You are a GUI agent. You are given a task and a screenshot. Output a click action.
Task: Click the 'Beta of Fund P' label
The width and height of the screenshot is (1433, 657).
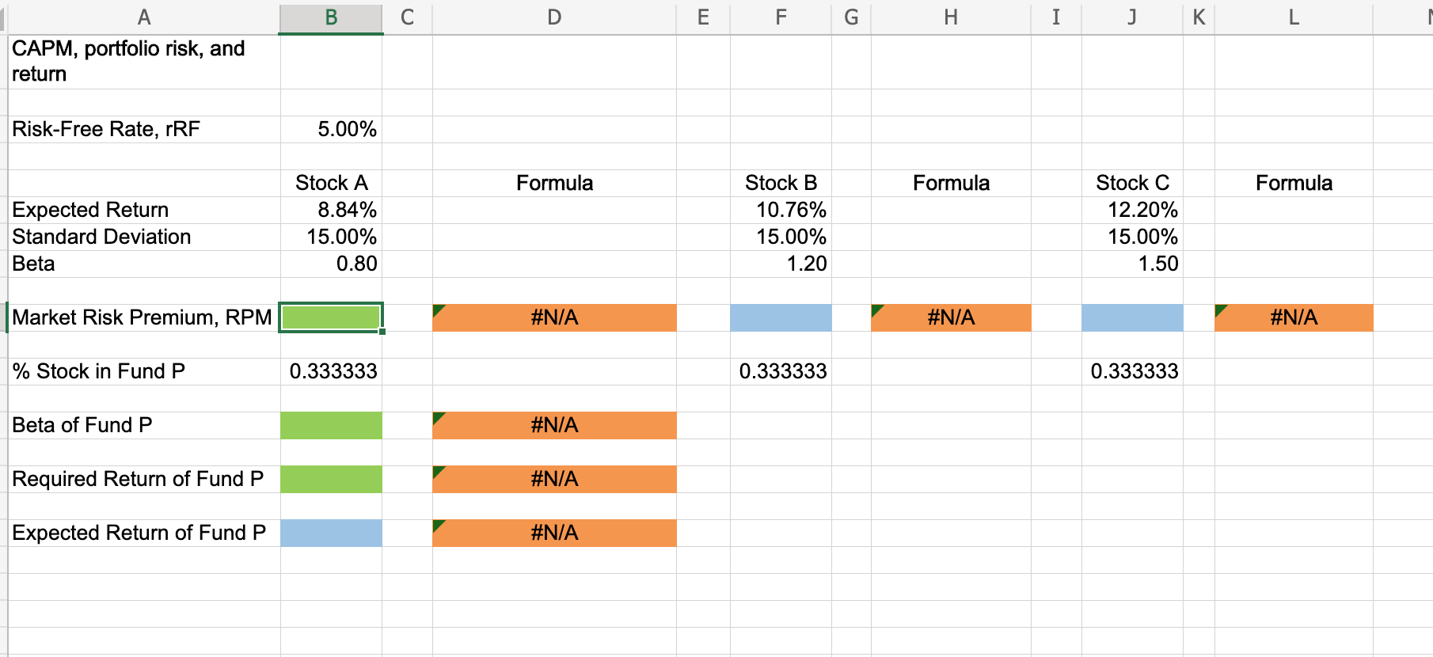144,425
